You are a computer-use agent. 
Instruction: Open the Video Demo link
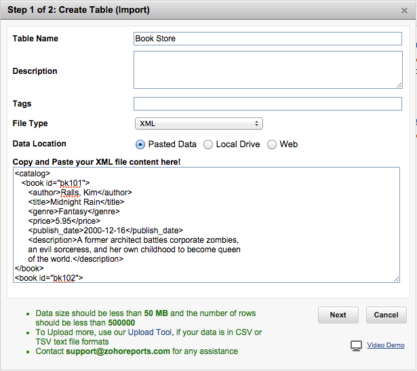[x=385, y=345]
